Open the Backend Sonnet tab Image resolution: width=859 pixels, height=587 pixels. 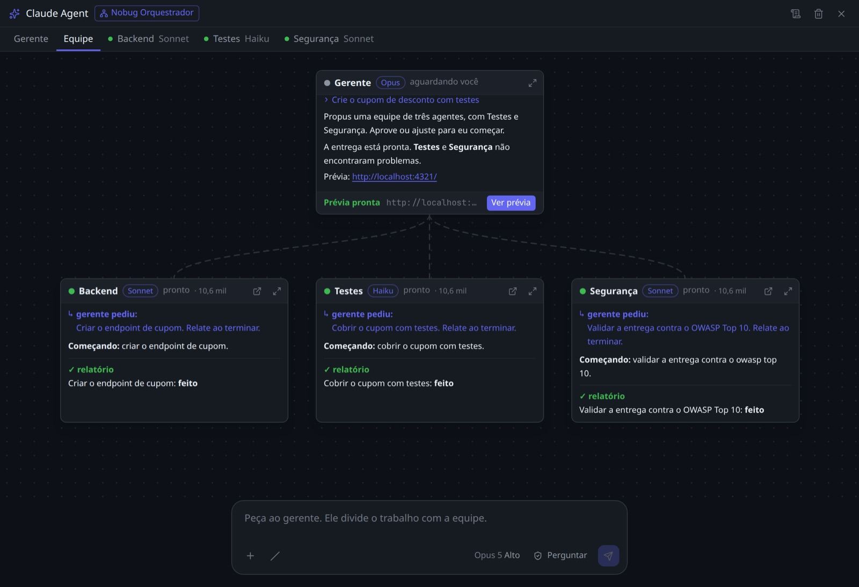pyautogui.click(x=149, y=39)
